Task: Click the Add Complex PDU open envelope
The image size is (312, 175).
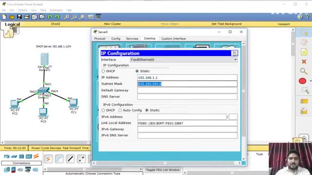Action: pos(304,111)
